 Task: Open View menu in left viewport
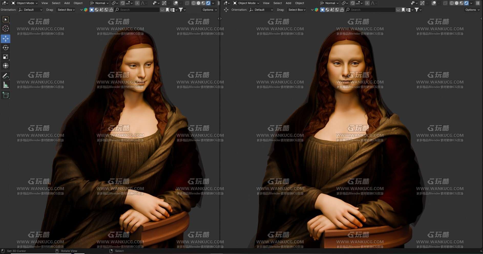coord(45,3)
